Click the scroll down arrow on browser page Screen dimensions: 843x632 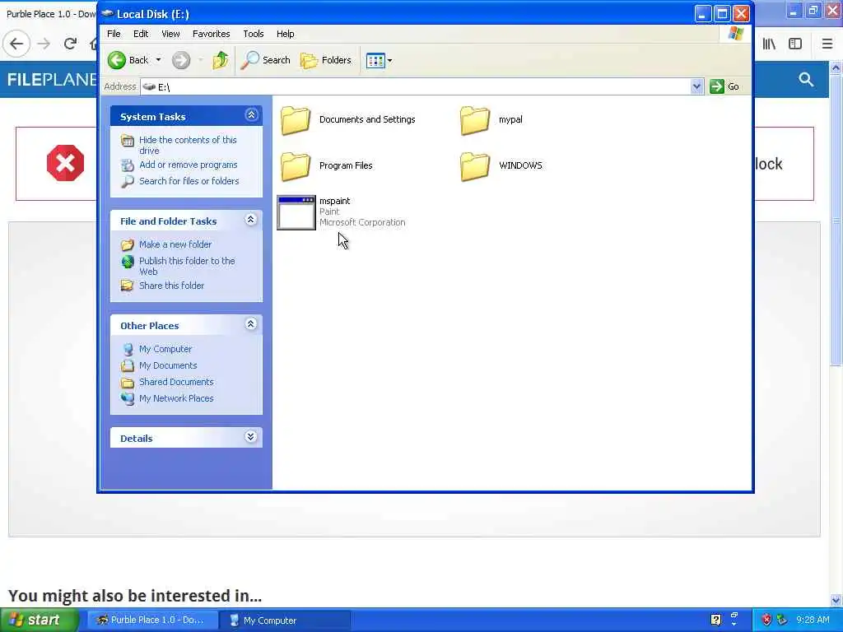[x=836, y=600]
